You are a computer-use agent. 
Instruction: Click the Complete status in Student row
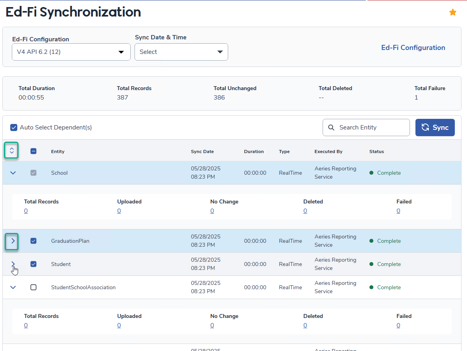[385, 264]
